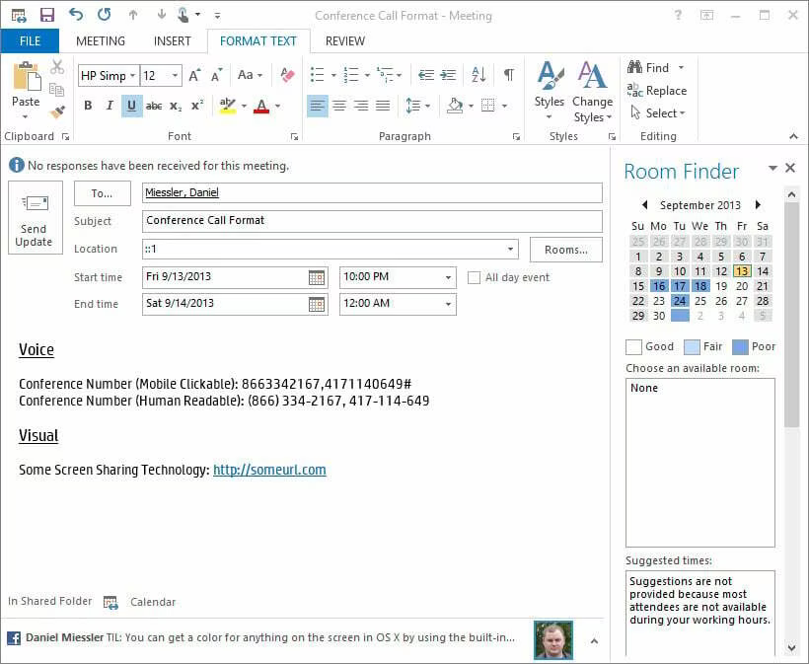Open Start time calendar picker icon
The image size is (809, 664).
(317, 277)
